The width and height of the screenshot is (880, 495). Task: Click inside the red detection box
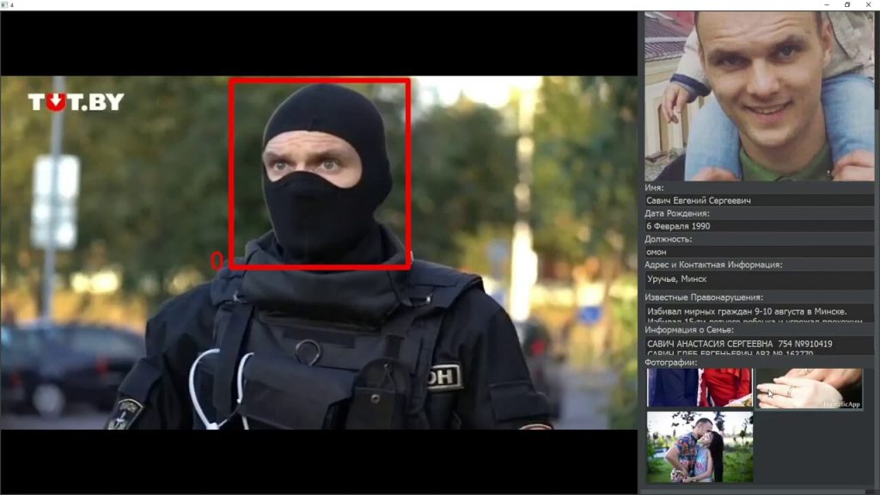tap(319, 174)
